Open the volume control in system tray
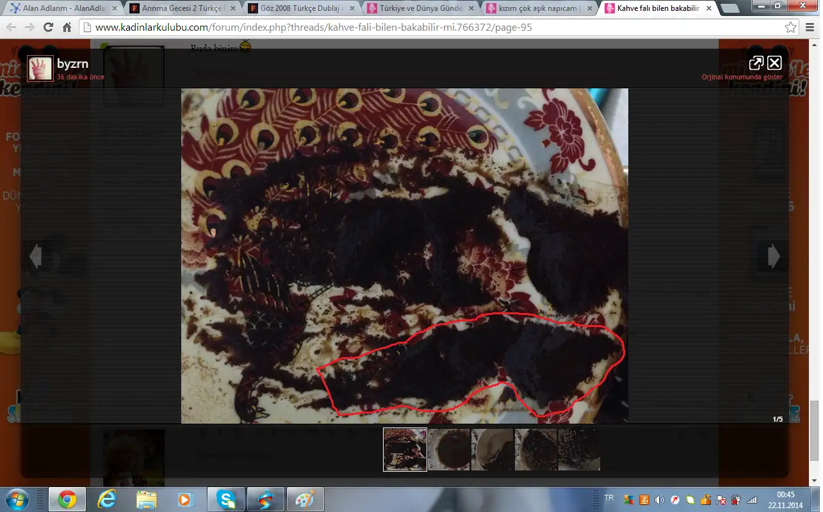The image size is (823, 512). point(660,499)
